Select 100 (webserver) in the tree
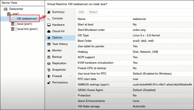This screenshot has height=110, width=194. [x=27, y=19]
